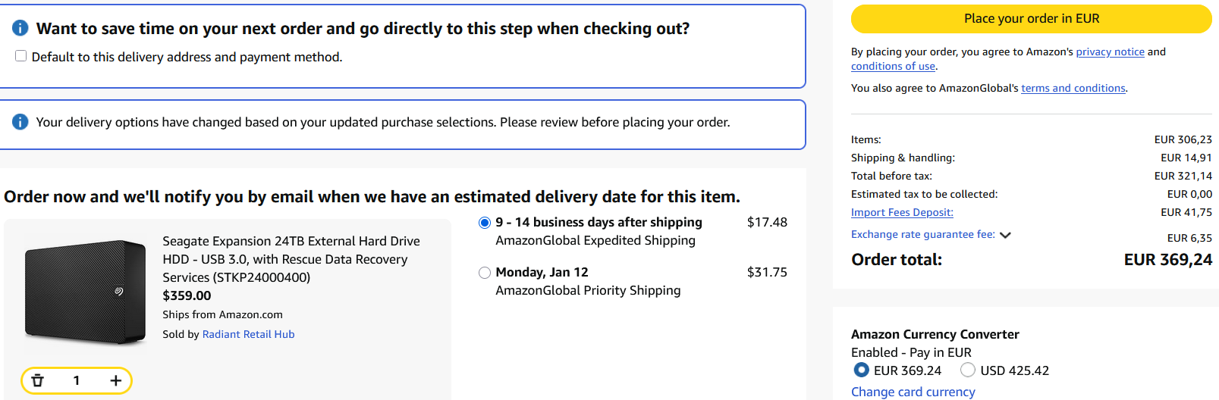Click the trash icon to remove item

click(x=38, y=380)
